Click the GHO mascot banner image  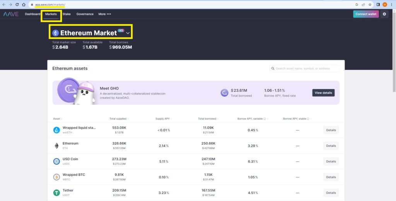point(76,91)
